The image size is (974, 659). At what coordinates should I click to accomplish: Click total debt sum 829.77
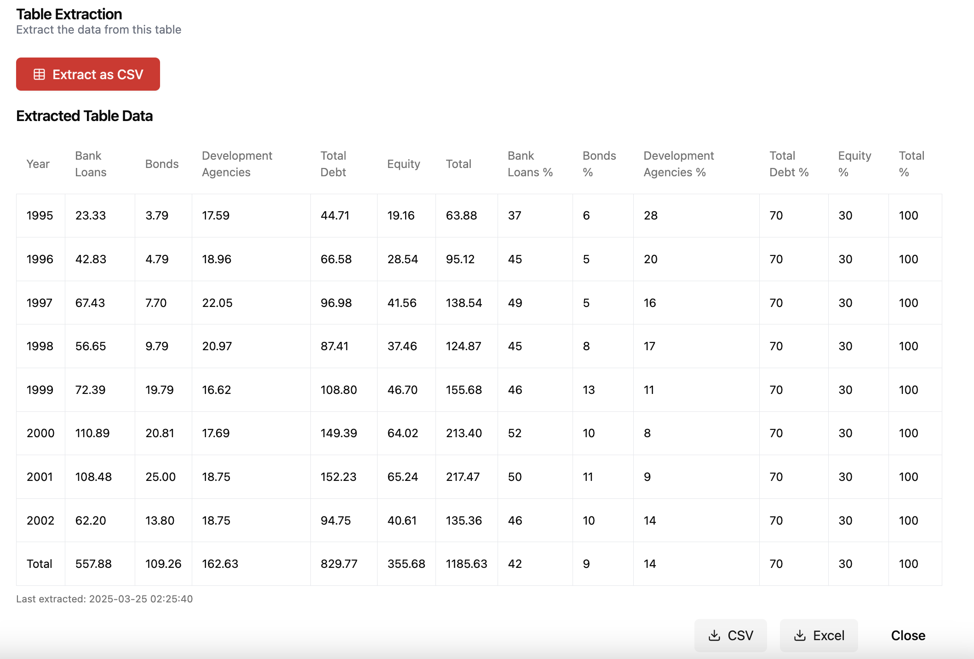point(339,564)
